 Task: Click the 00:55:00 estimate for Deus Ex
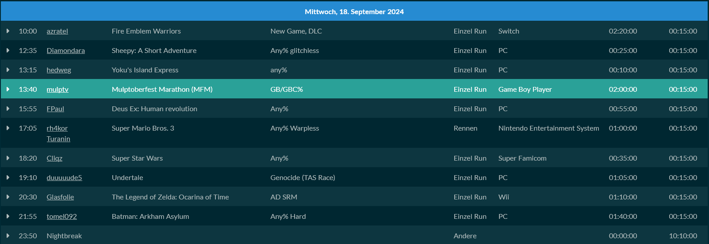[623, 109]
